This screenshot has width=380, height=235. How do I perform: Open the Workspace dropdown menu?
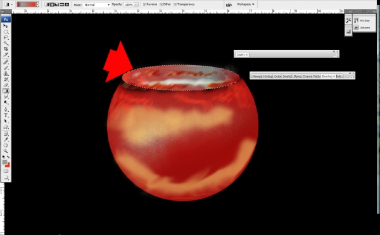point(246,4)
